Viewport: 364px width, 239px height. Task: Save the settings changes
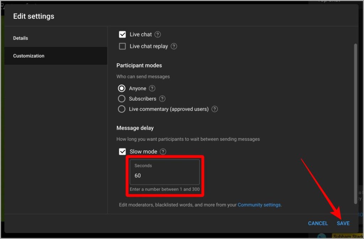(343, 223)
